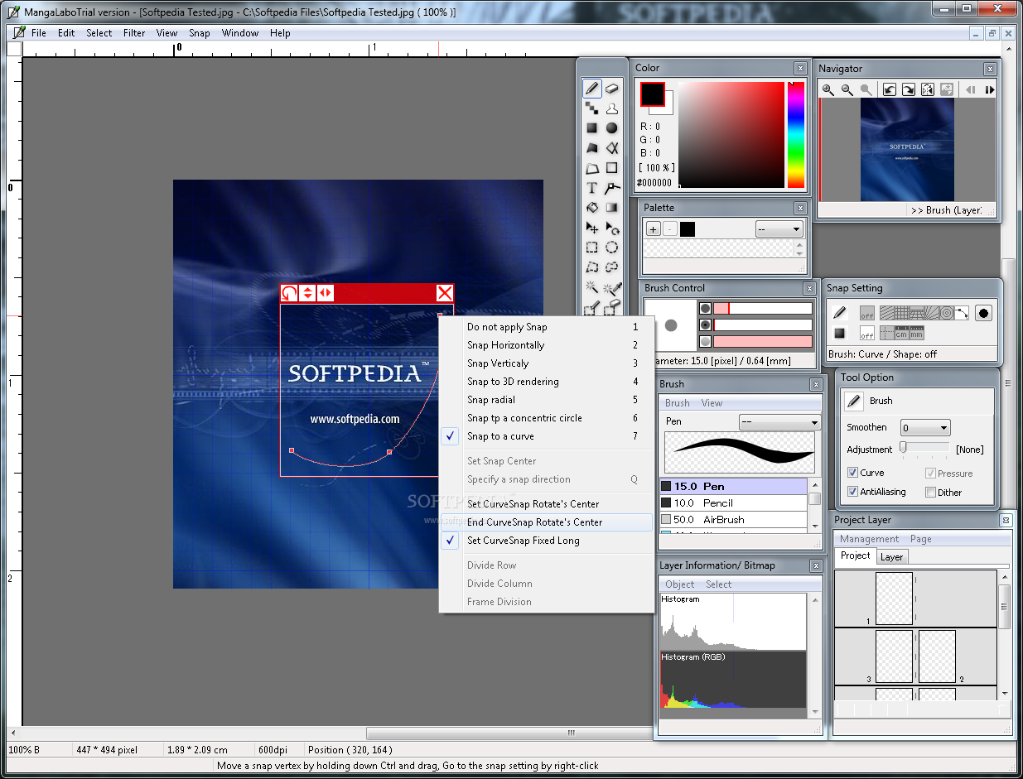Select the Rotate tool in the toolbox
1023x779 pixels.
click(x=612, y=228)
